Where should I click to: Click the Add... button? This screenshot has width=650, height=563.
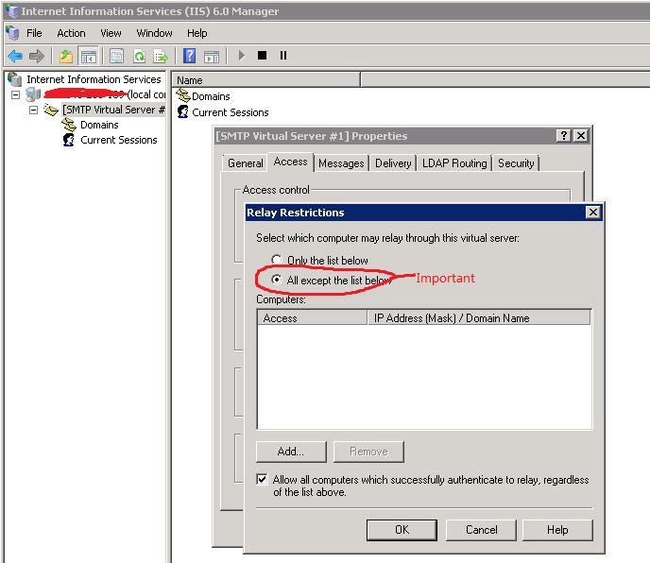291,452
